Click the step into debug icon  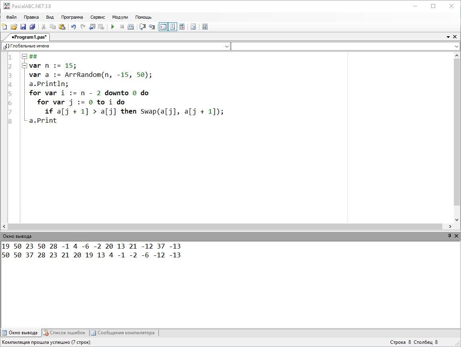point(152,27)
